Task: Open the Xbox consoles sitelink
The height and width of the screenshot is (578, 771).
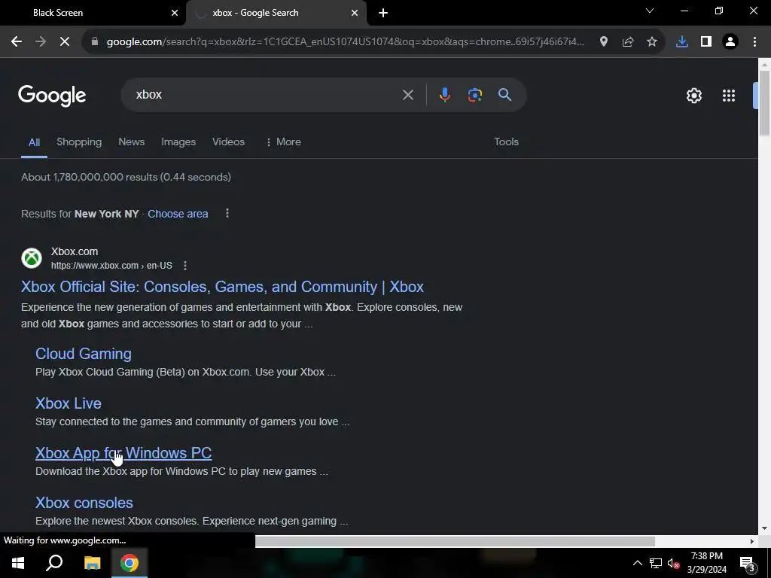Action: coord(84,503)
